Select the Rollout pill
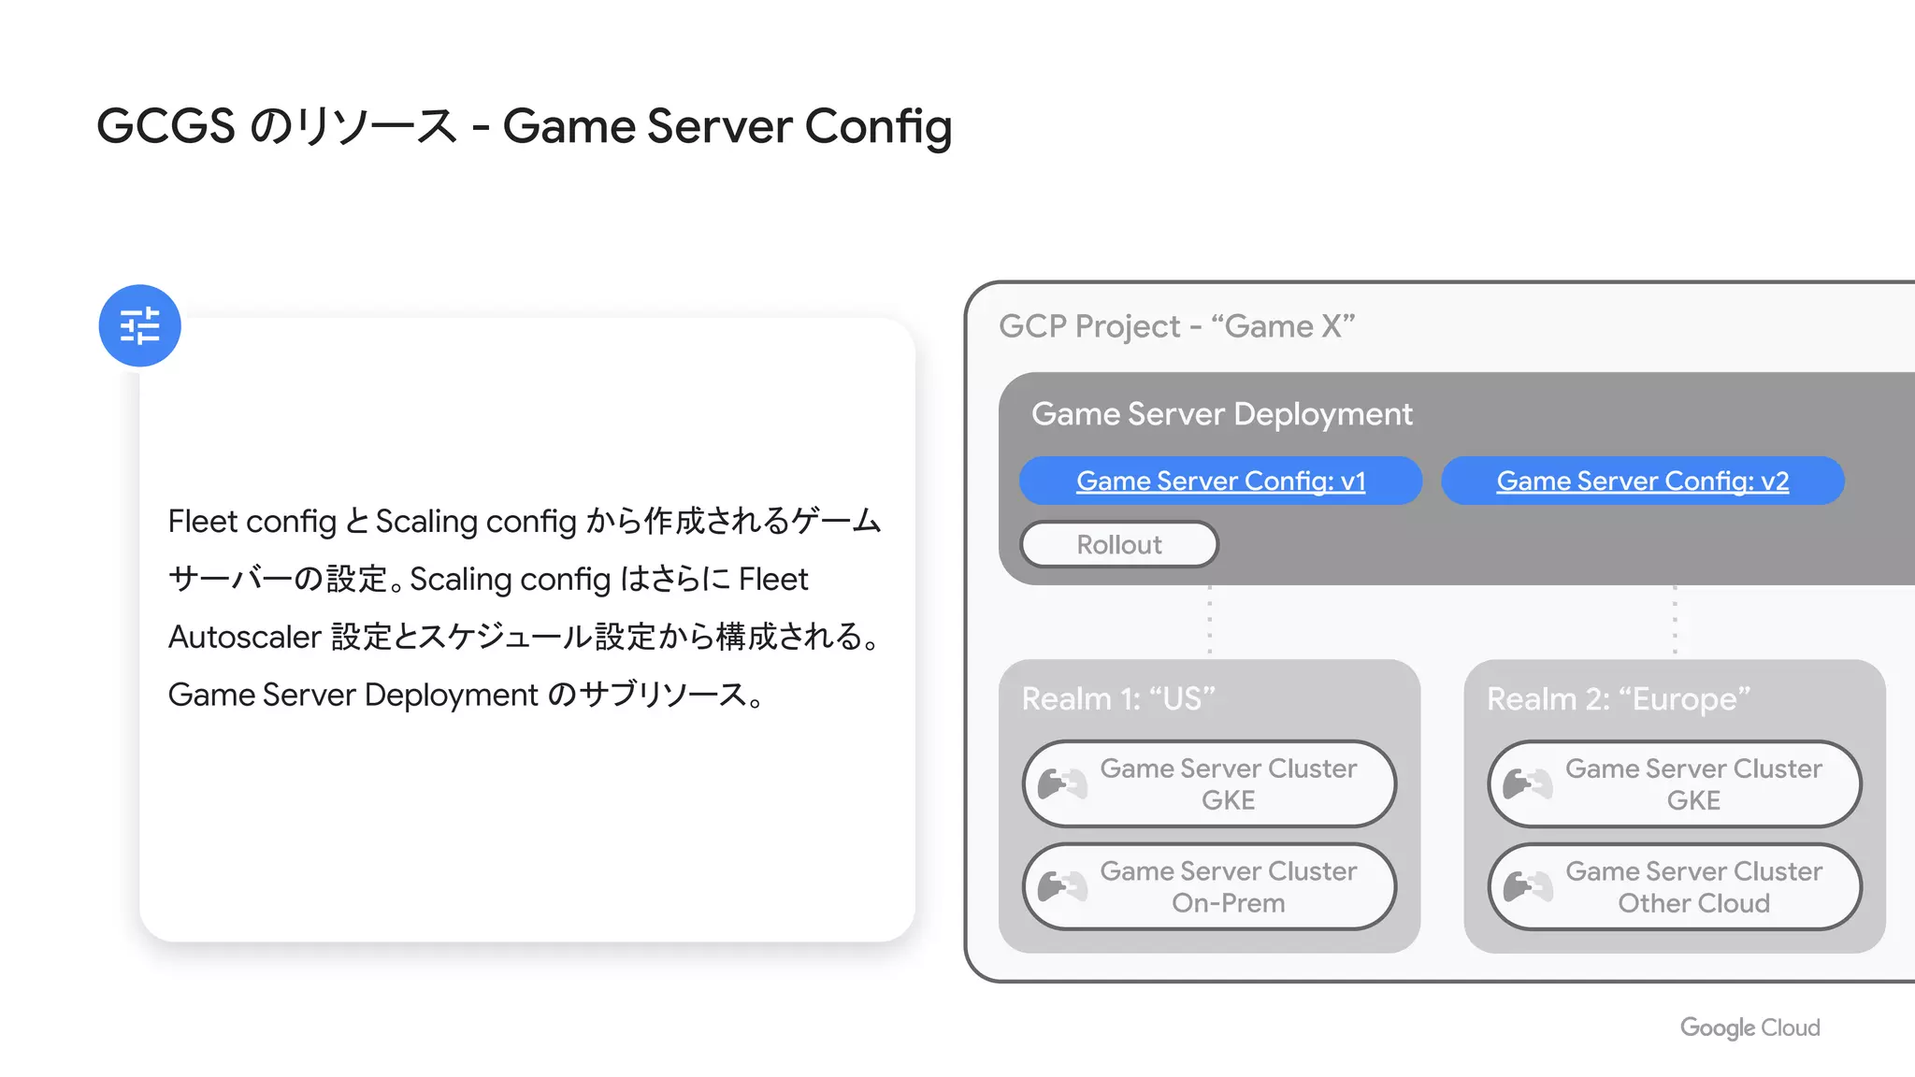Screen dimensions: 1915x1077 (1119, 544)
